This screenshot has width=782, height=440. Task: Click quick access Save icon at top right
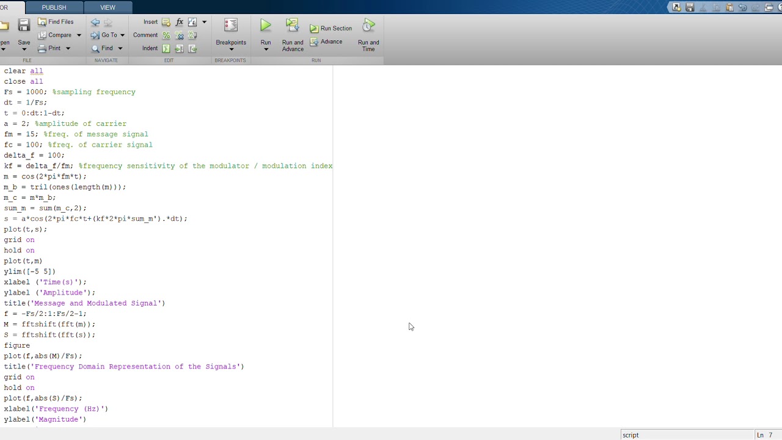click(690, 7)
